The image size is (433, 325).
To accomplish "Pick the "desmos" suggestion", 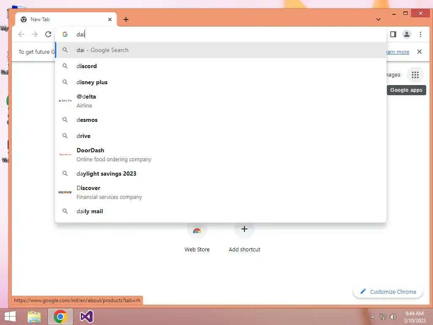I will [x=221, y=120].
